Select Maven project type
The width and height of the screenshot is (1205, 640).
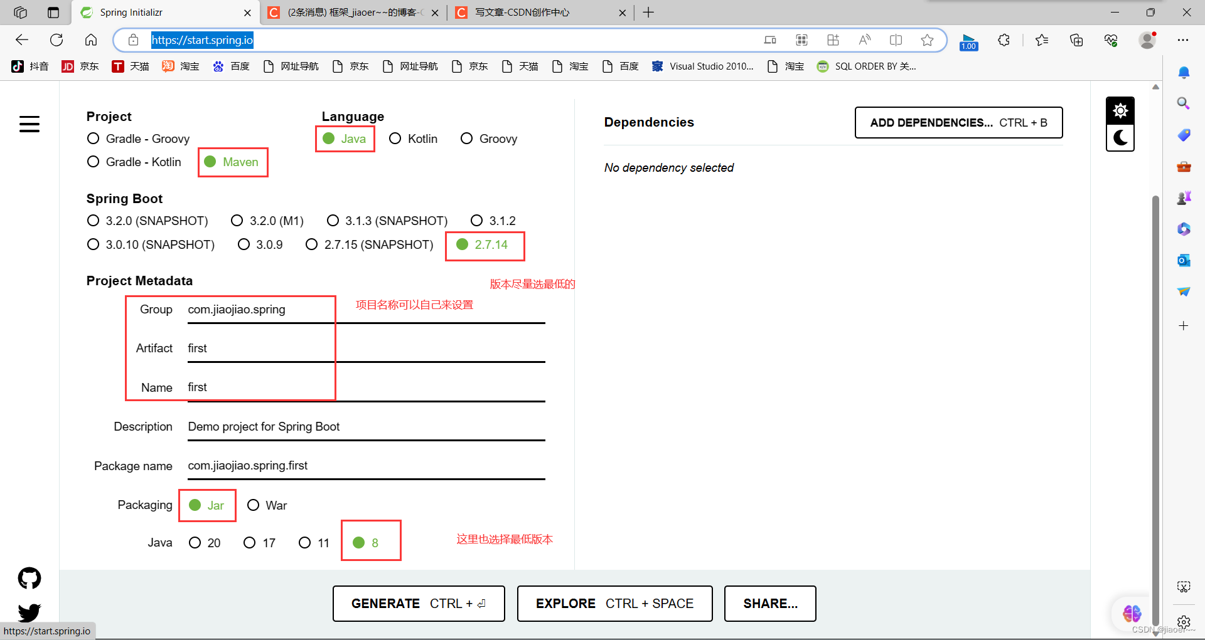(x=232, y=162)
